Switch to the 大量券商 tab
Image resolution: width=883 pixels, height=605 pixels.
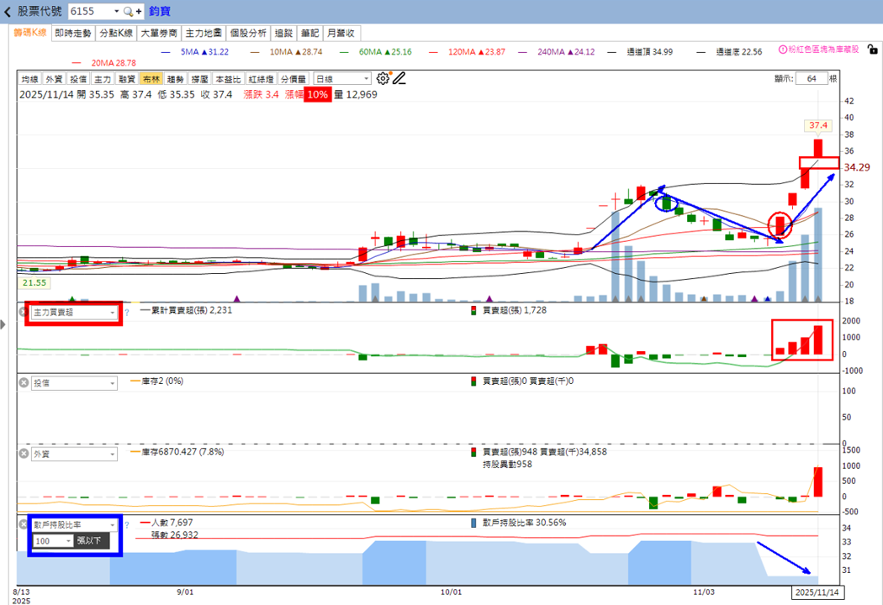coord(159,34)
